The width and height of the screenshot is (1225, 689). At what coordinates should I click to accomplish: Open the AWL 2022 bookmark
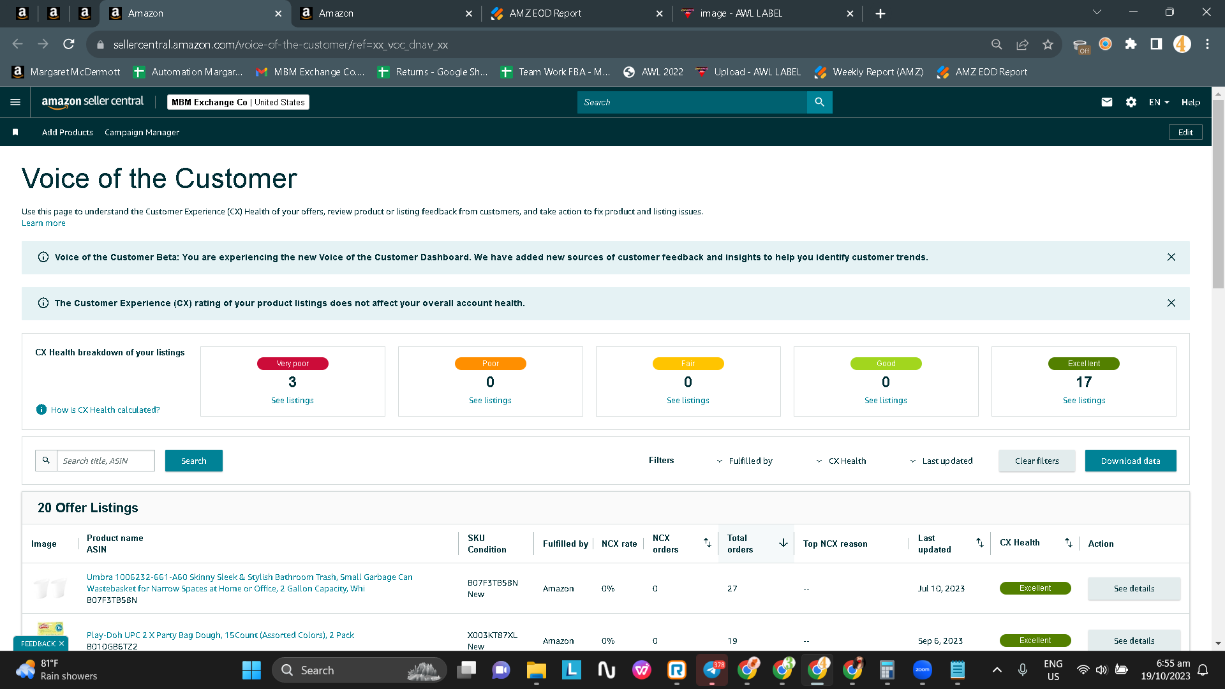(x=653, y=72)
